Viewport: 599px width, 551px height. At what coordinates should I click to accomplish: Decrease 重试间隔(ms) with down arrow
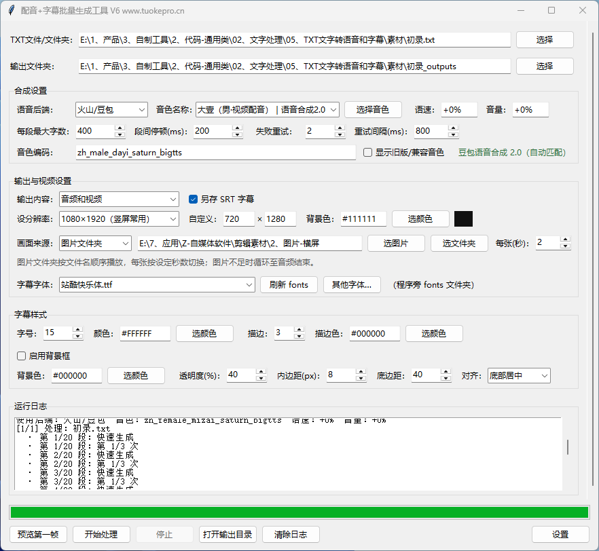coord(453,134)
